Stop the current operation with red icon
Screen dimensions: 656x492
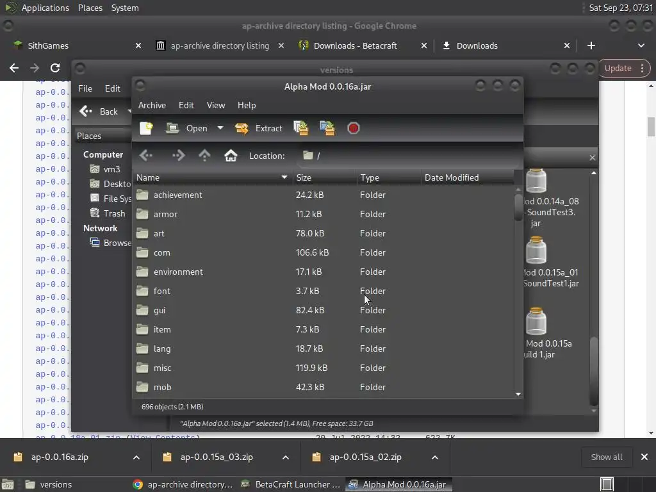tap(353, 128)
